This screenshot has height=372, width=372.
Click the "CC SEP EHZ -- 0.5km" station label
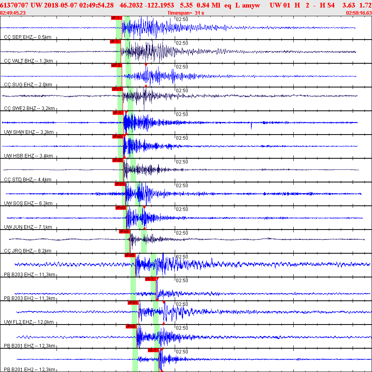click(28, 37)
